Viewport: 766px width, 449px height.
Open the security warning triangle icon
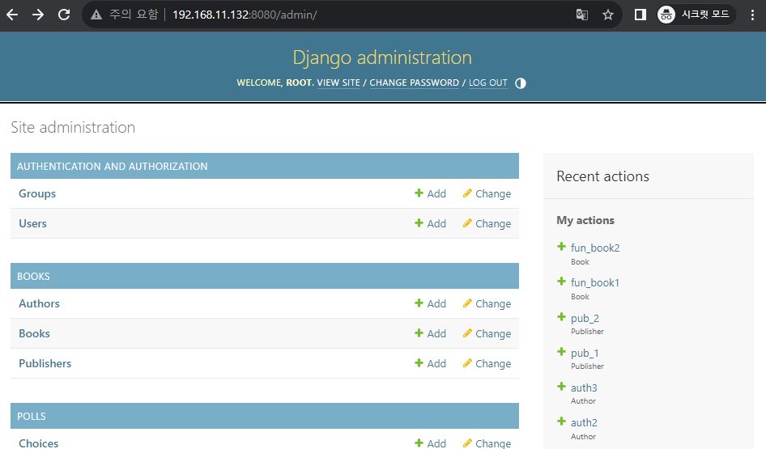96,15
